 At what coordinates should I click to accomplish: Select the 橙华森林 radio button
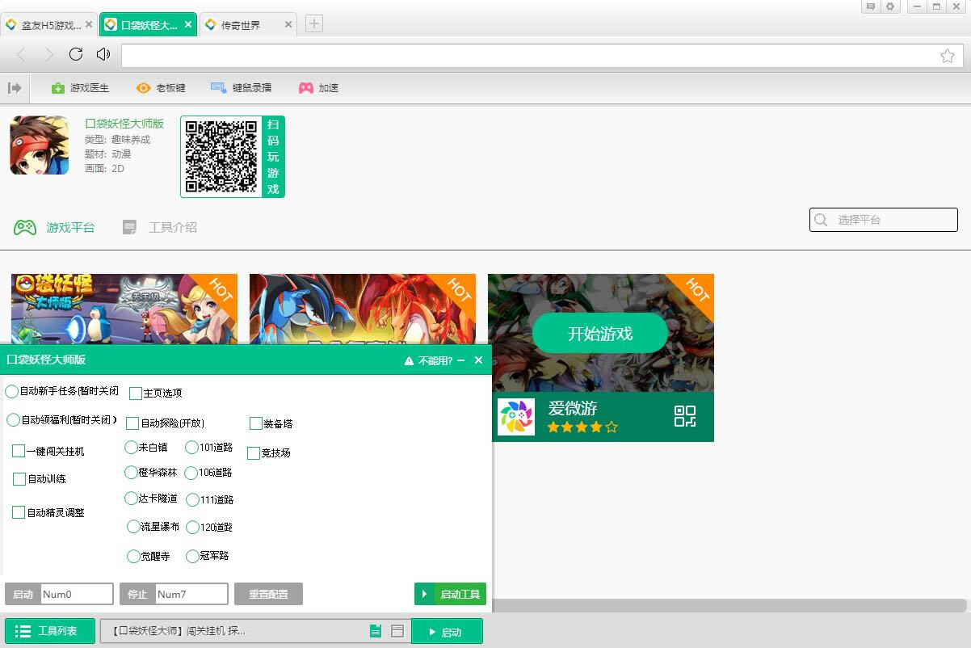pyautogui.click(x=131, y=472)
